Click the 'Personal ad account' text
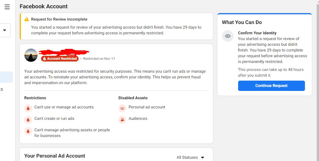319x161 pixels. pyautogui.click(x=147, y=107)
